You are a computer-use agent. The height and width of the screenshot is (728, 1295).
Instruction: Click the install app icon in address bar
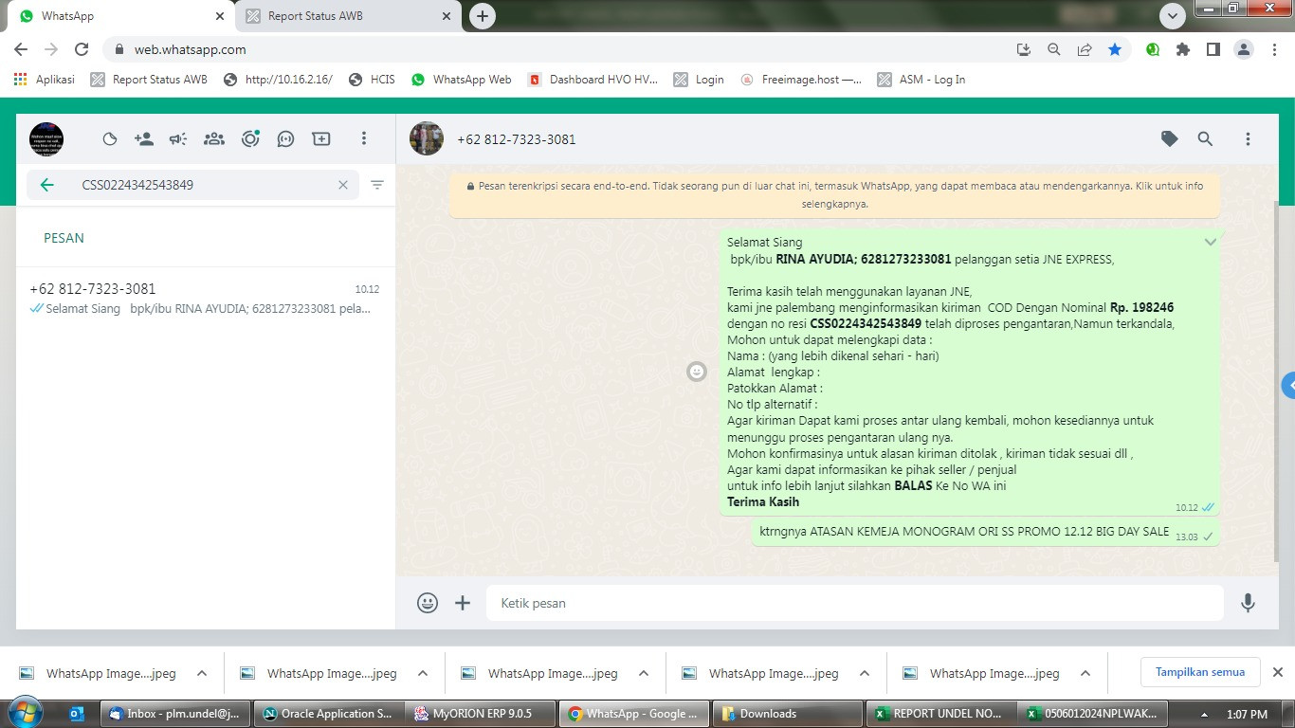coord(1023,49)
